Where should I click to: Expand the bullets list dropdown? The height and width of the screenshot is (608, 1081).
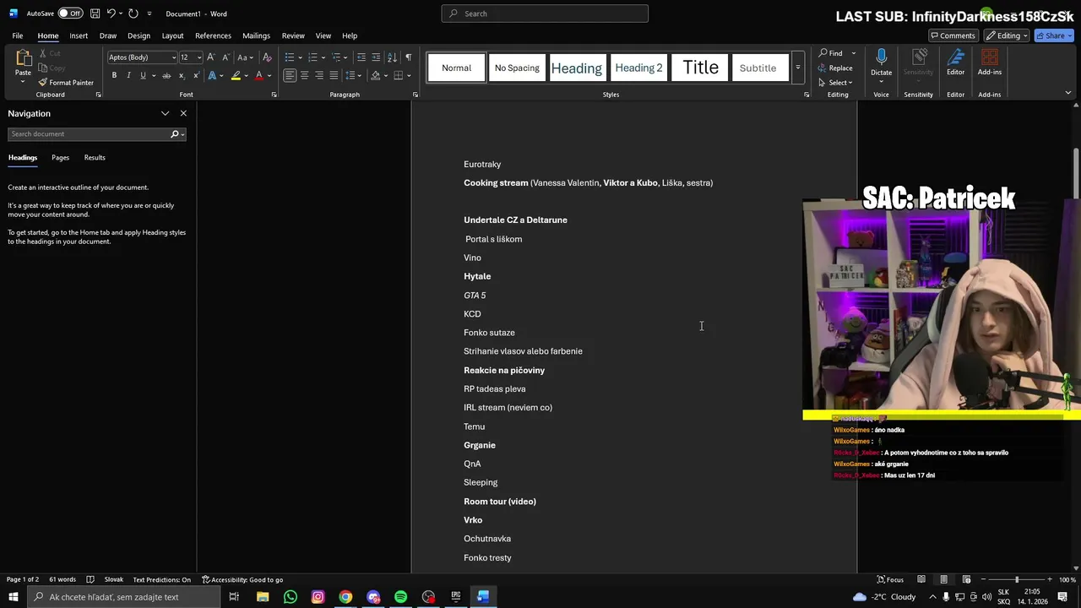click(299, 57)
